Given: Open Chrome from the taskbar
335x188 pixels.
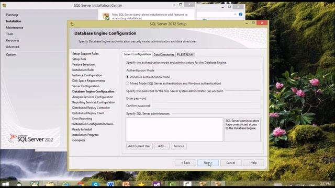Looking at the screenshot, I should 80,184.
